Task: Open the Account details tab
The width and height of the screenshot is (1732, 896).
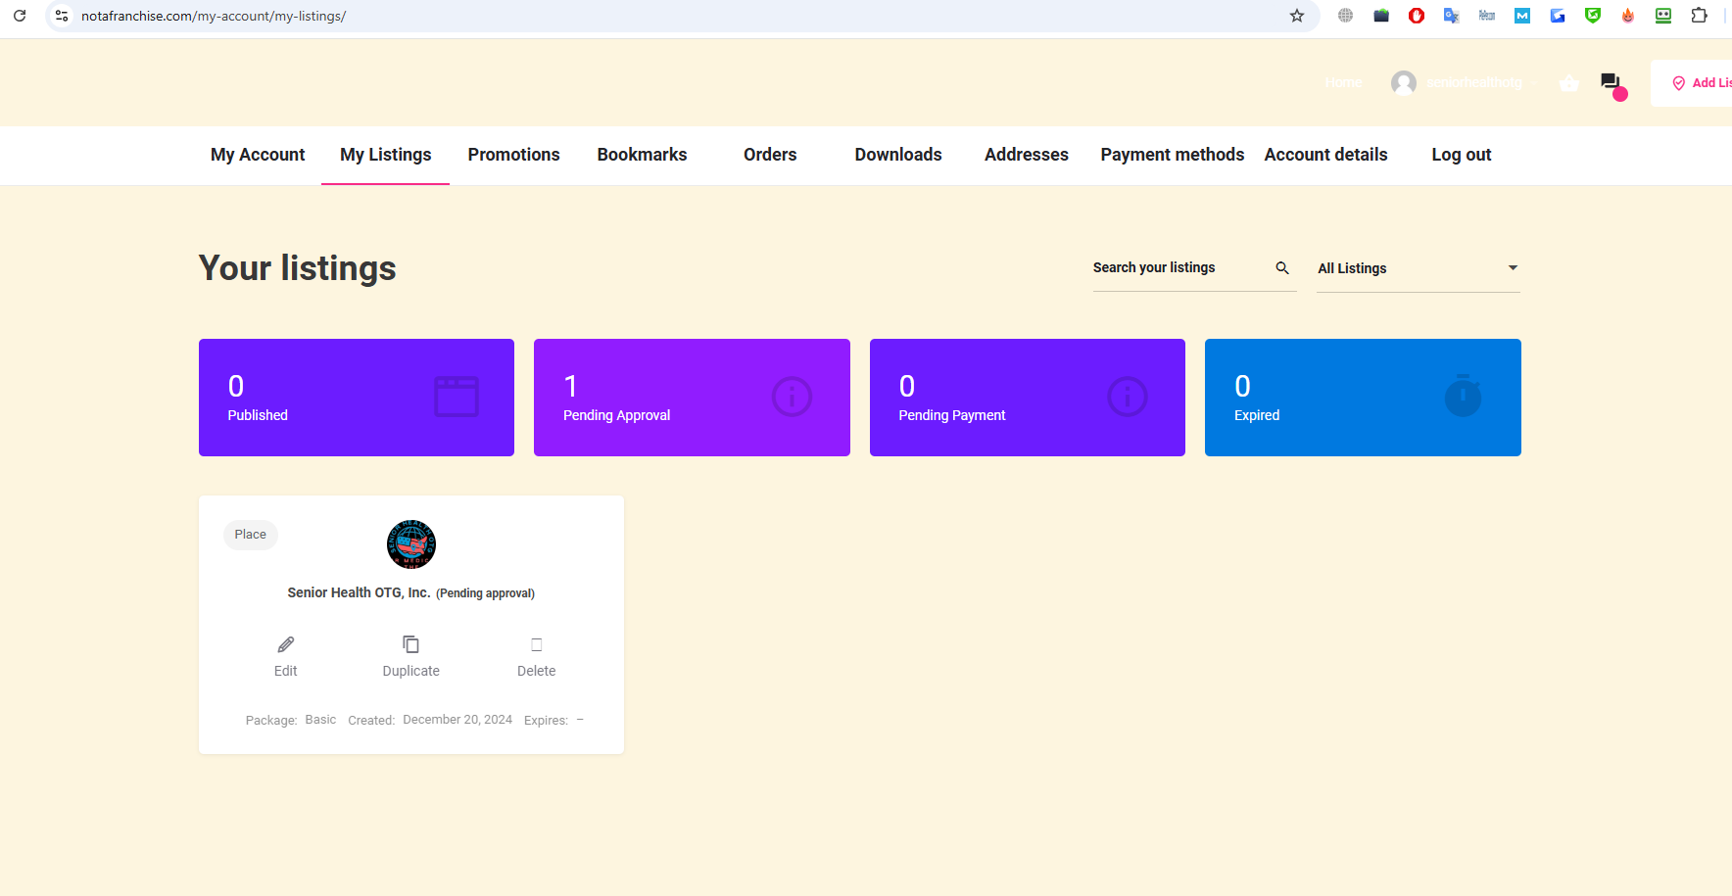Action: coord(1326,155)
